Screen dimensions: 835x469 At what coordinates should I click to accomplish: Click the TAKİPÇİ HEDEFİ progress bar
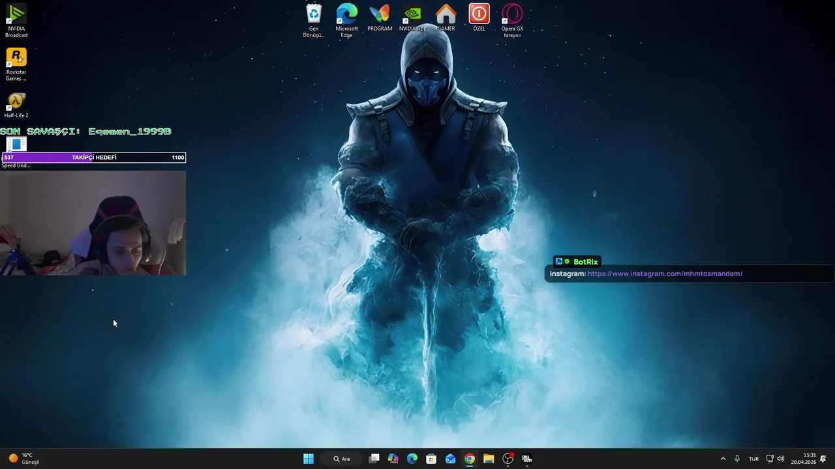tap(94, 157)
